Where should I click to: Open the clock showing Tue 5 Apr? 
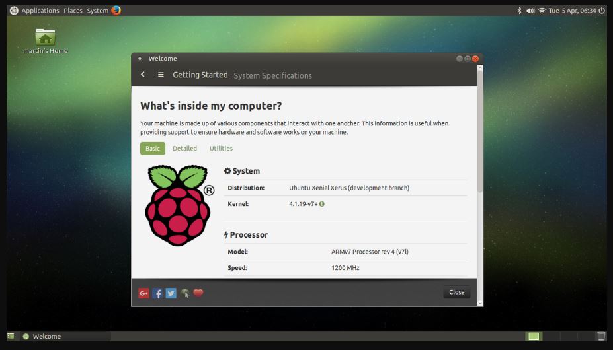tap(572, 11)
